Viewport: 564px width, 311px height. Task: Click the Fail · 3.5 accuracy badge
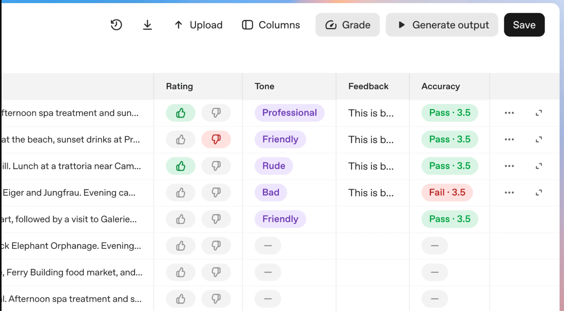(x=447, y=193)
